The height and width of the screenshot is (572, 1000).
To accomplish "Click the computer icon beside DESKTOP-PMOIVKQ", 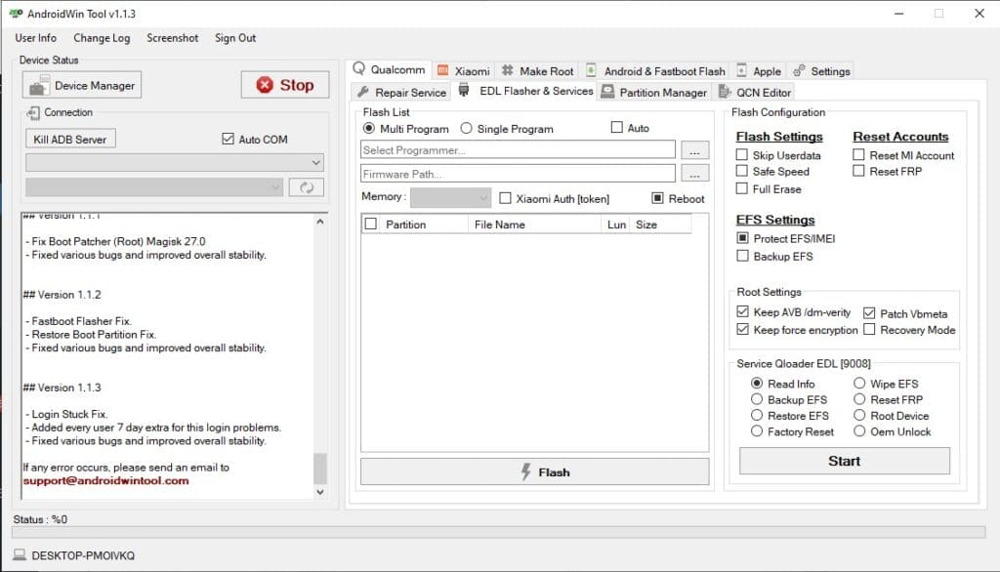I will coord(18,552).
